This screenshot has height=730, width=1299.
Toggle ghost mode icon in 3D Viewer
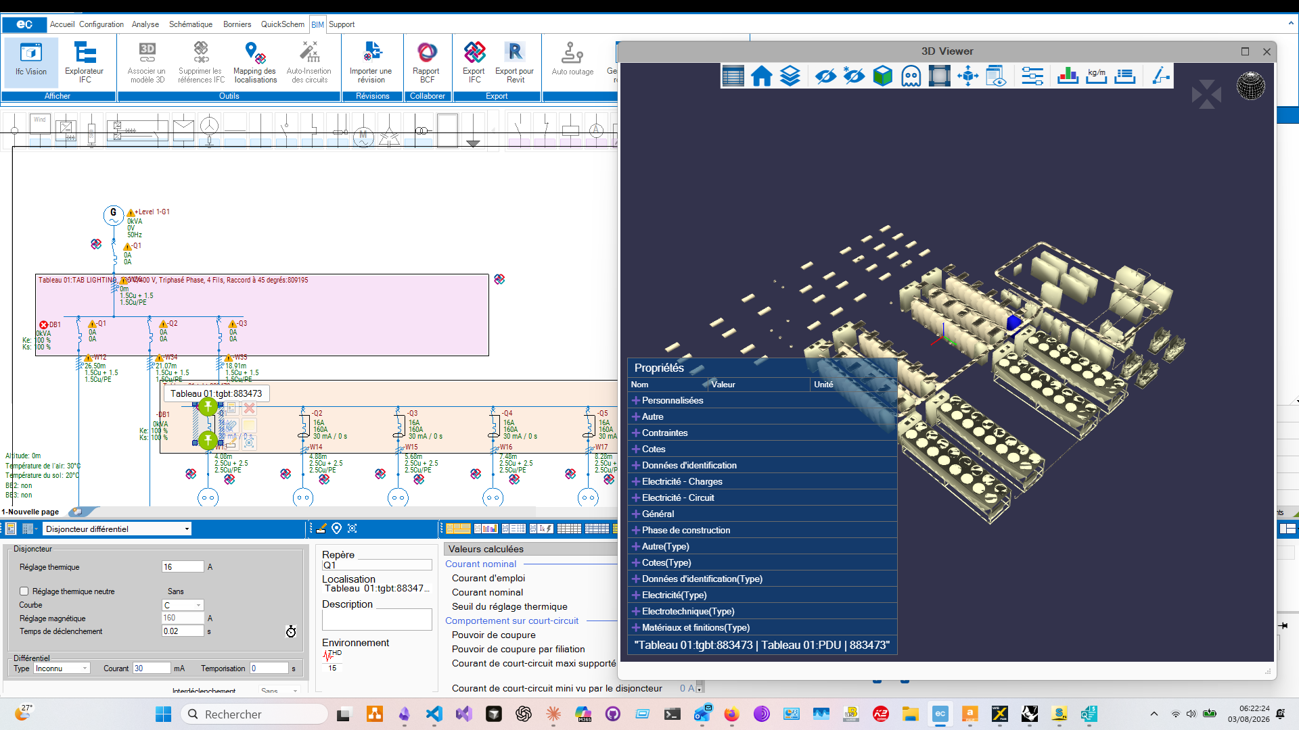pos(911,76)
